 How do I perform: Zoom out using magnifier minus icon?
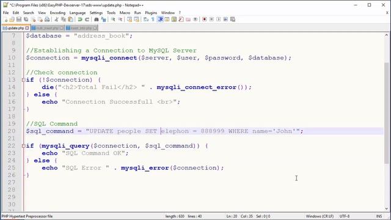pos(120,20)
